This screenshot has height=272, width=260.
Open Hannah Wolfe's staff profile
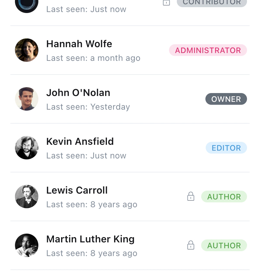pyautogui.click(x=79, y=44)
